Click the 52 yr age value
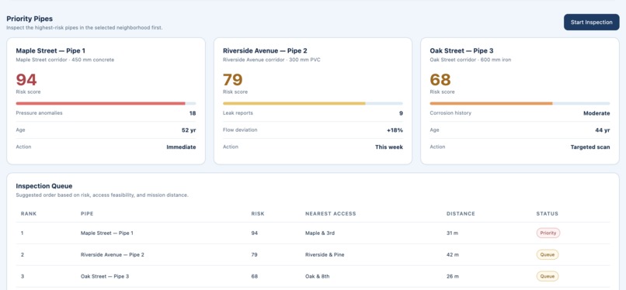 (189, 129)
